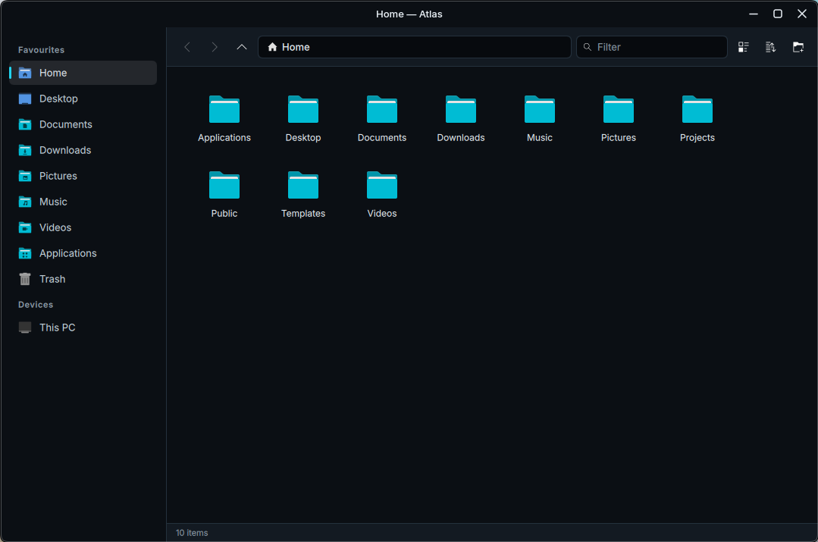Select the Music folder icon in the file grid
This screenshot has width=818, height=542.
click(540, 109)
